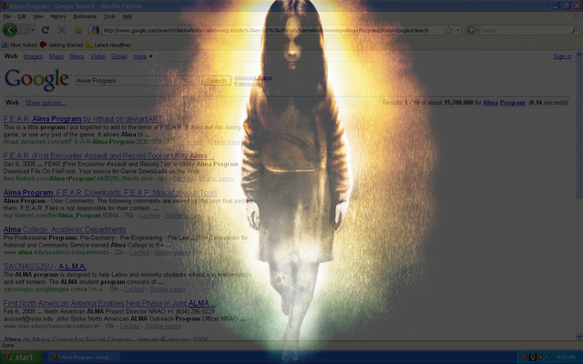Open the Windows Start button

22,358
